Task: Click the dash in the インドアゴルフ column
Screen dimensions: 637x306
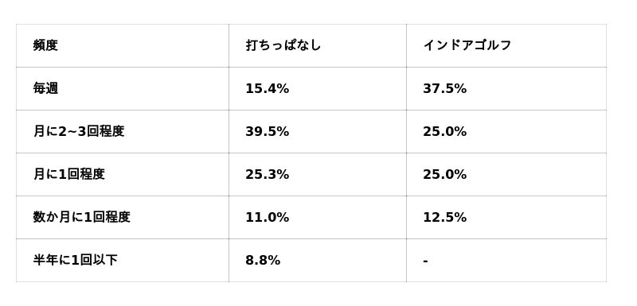Action: (425, 261)
